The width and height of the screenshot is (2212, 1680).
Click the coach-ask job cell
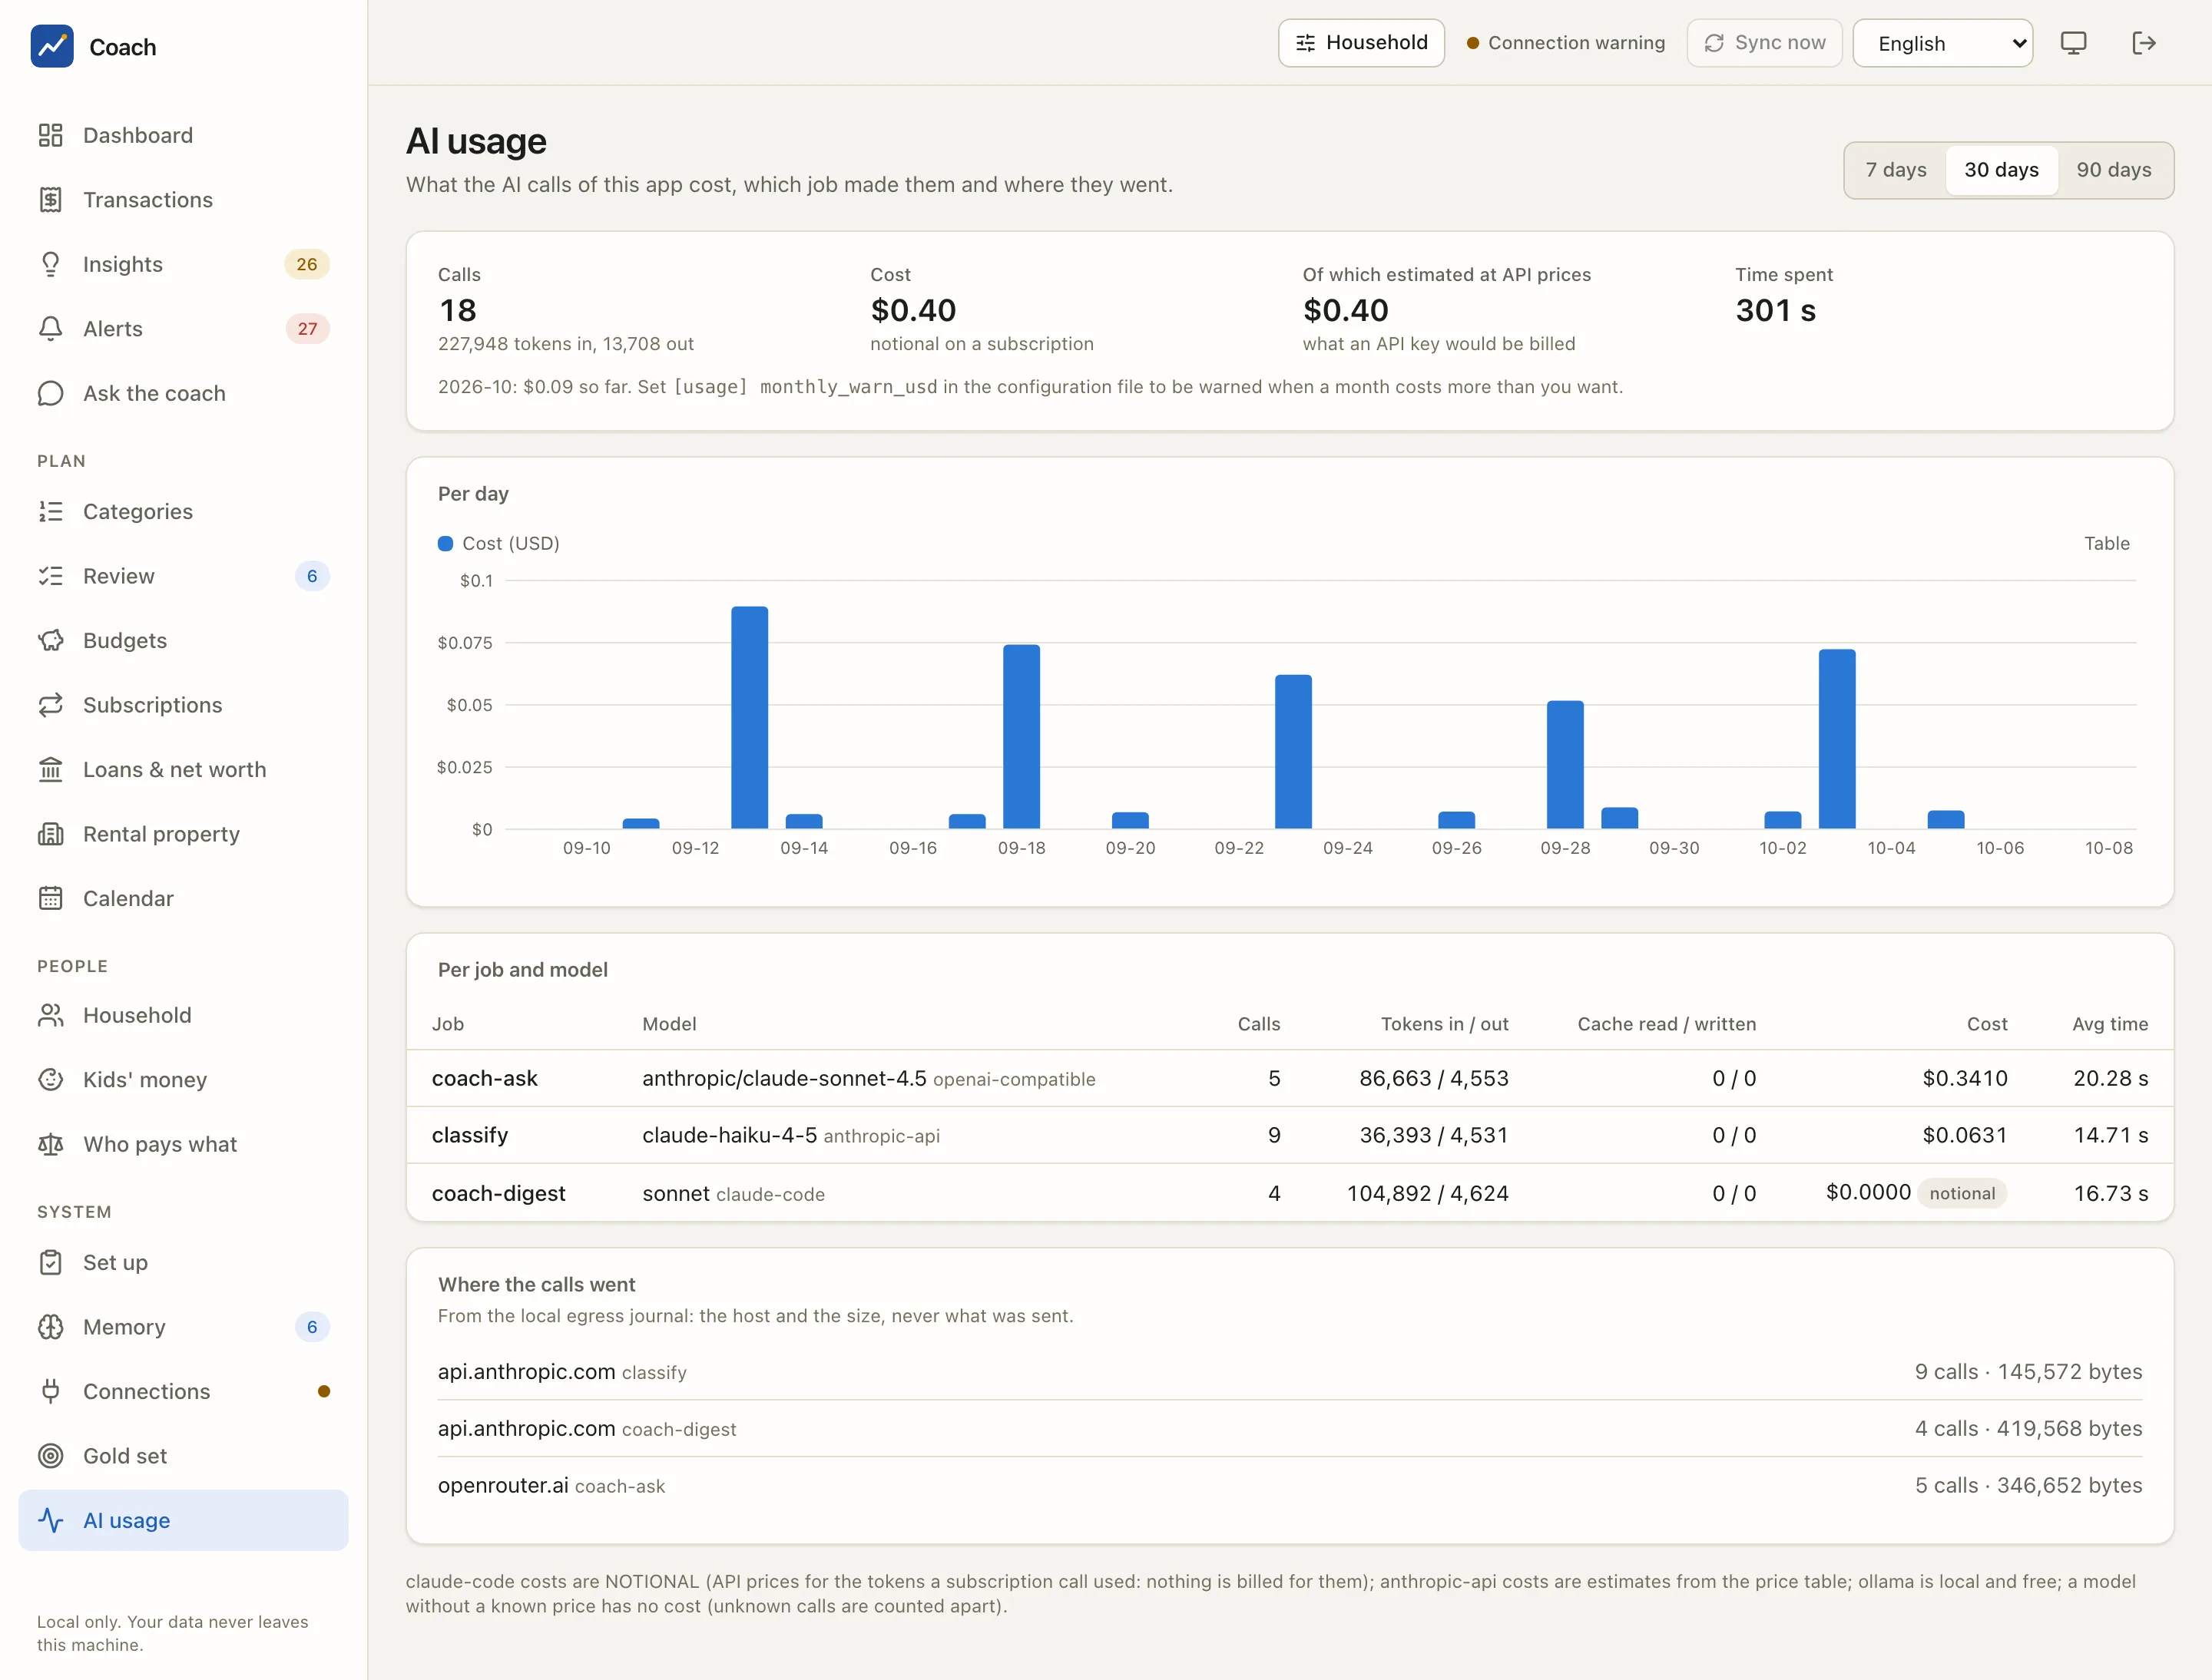484,1078
